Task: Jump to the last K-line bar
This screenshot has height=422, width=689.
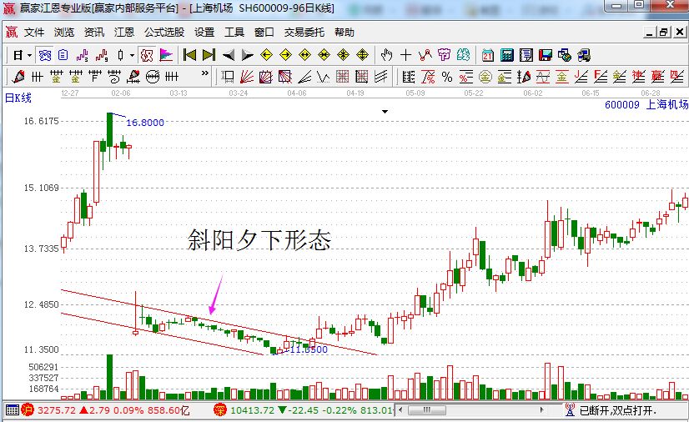Action: pos(209,55)
